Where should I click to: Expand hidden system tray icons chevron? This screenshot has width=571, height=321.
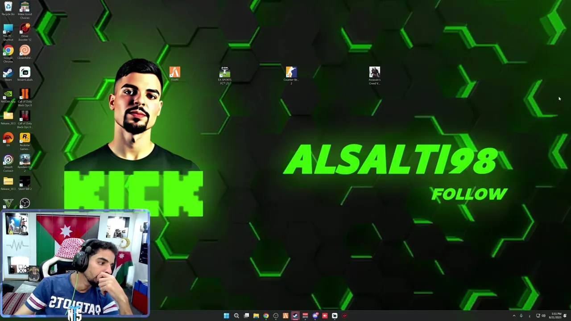pos(514,316)
